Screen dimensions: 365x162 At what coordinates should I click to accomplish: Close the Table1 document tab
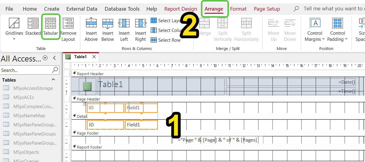(94, 57)
